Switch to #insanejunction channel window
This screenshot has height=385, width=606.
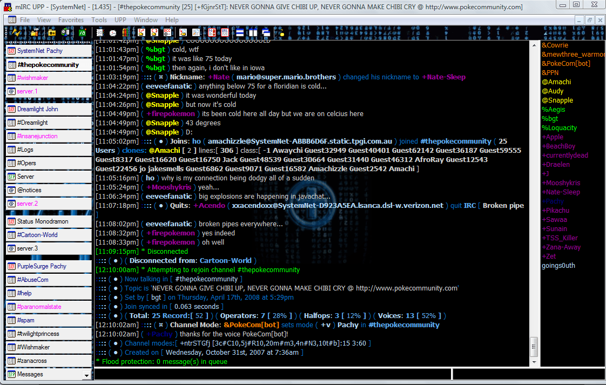49,136
